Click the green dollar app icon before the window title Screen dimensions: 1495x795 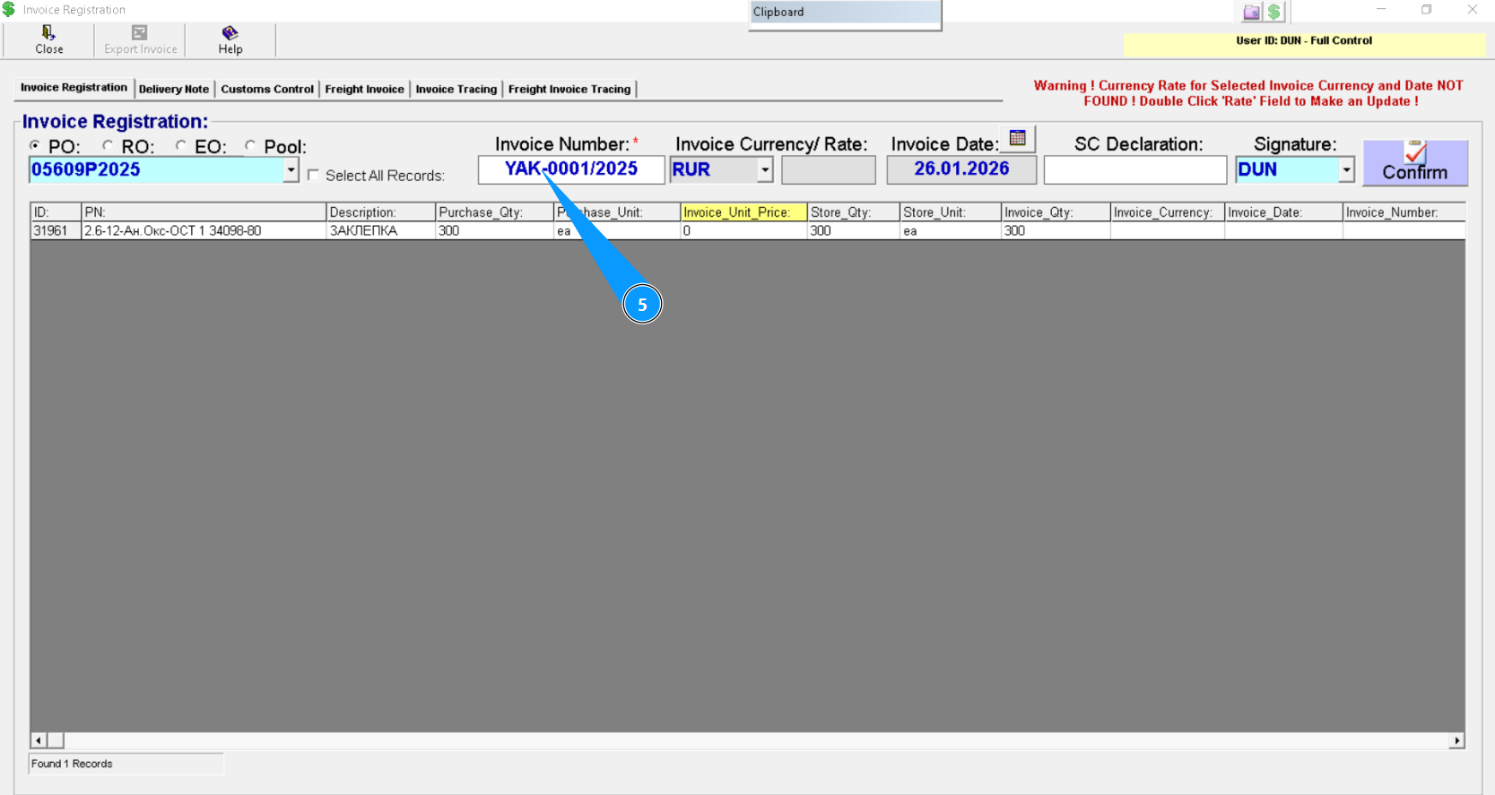click(x=9, y=9)
